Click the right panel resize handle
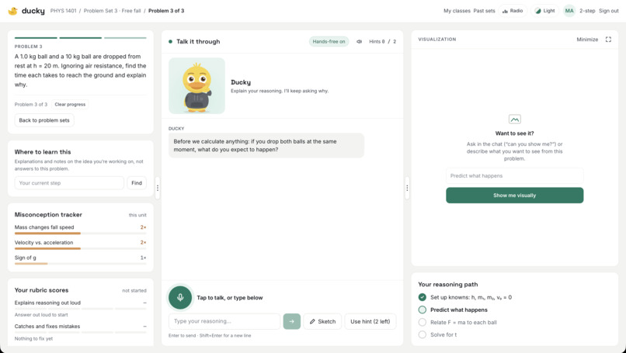 [407, 188]
